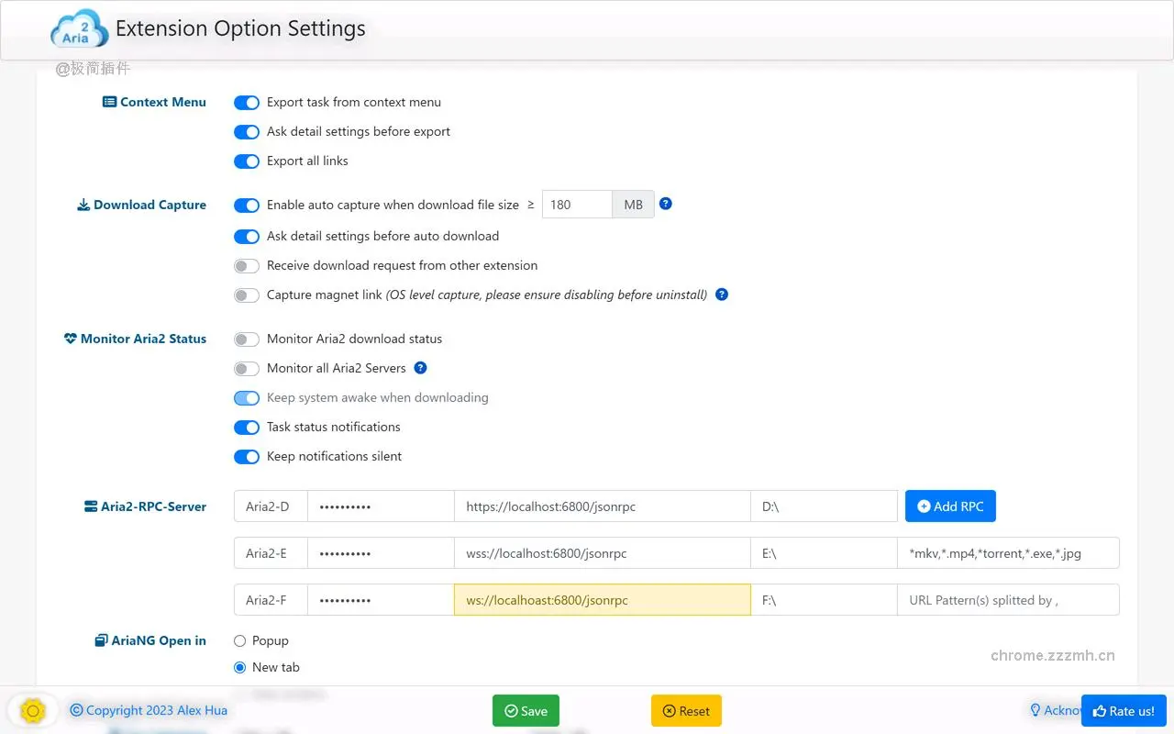Toggle Keep notifications silent off
This screenshot has height=734, width=1174.
(x=247, y=457)
